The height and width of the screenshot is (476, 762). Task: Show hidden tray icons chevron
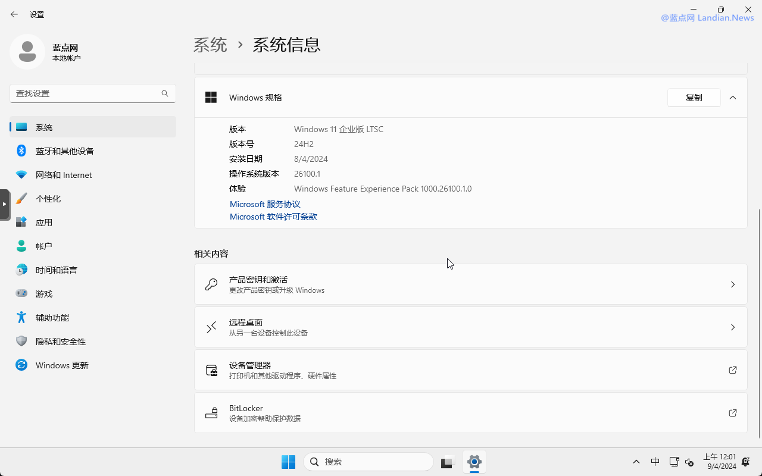(636, 462)
